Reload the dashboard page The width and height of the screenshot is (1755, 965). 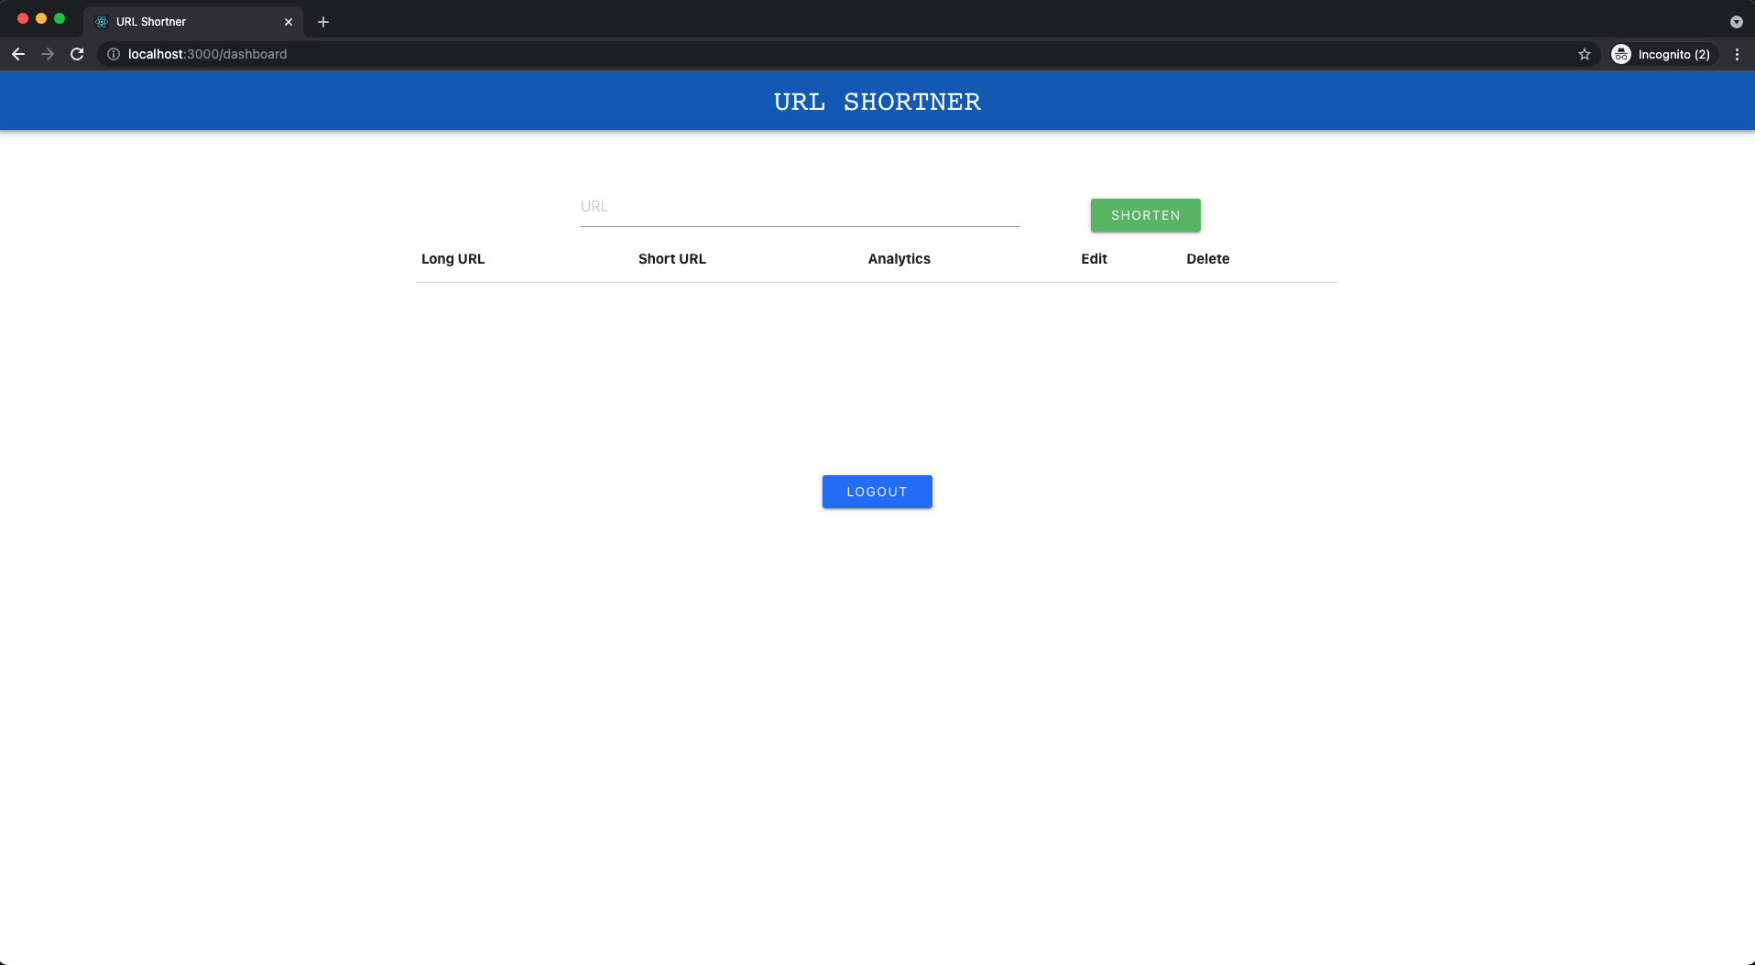coord(77,54)
